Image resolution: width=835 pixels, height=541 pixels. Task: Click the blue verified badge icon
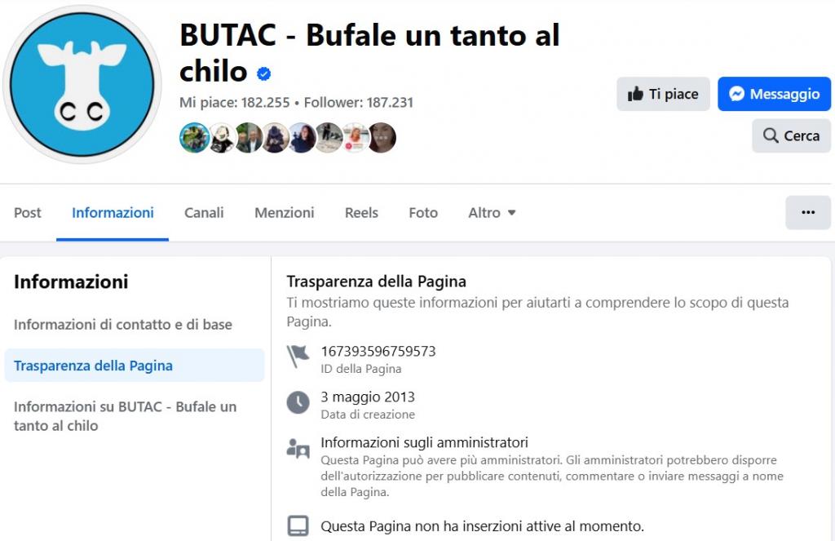click(263, 74)
